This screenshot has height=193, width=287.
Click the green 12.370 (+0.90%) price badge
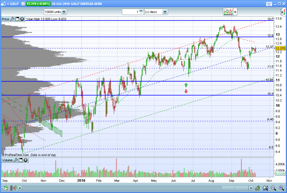point(38,4)
